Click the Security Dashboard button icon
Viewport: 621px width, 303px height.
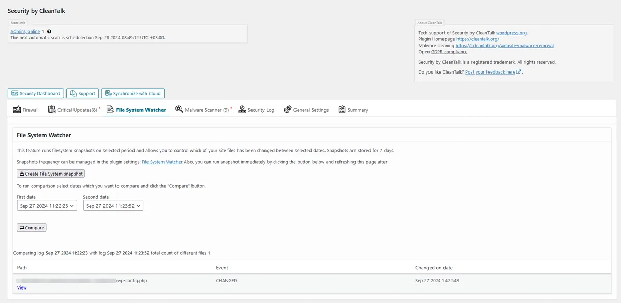click(14, 93)
